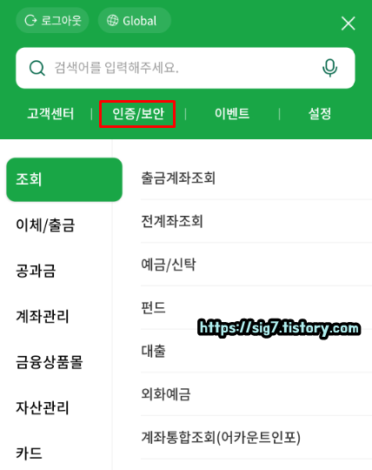Open the 금융상품몰 category

coord(49,362)
